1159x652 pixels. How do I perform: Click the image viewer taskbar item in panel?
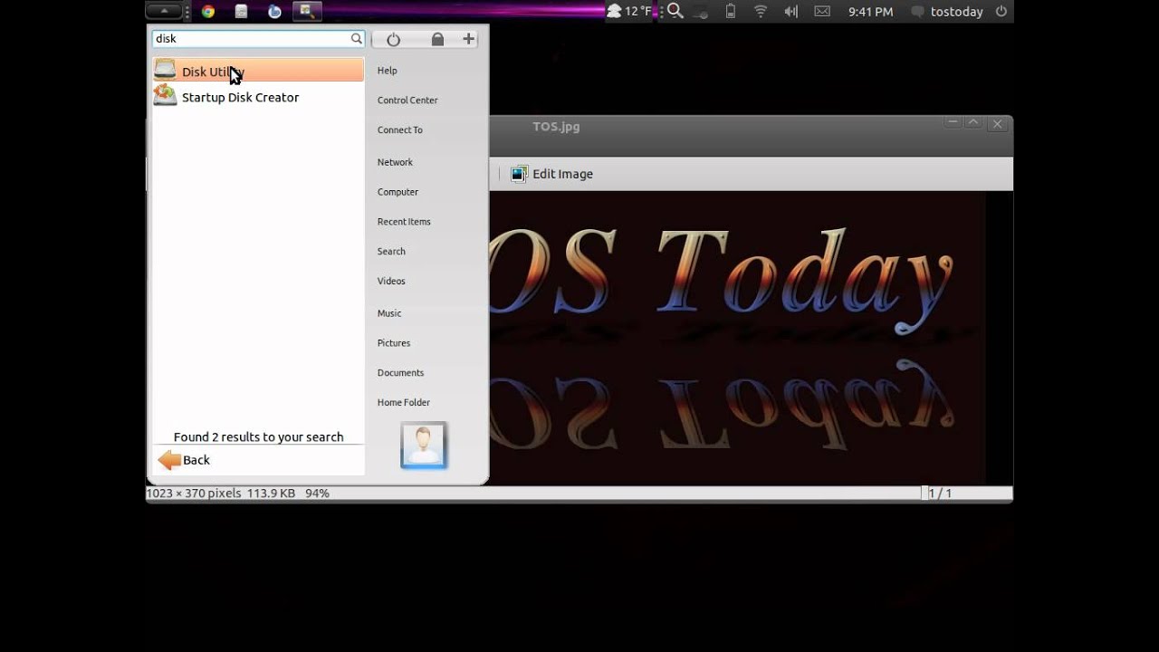(307, 12)
